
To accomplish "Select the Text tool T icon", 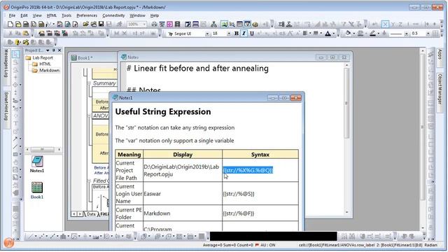I will 15,124.
